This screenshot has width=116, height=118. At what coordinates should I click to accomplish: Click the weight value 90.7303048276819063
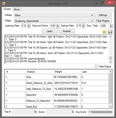[67, 77]
